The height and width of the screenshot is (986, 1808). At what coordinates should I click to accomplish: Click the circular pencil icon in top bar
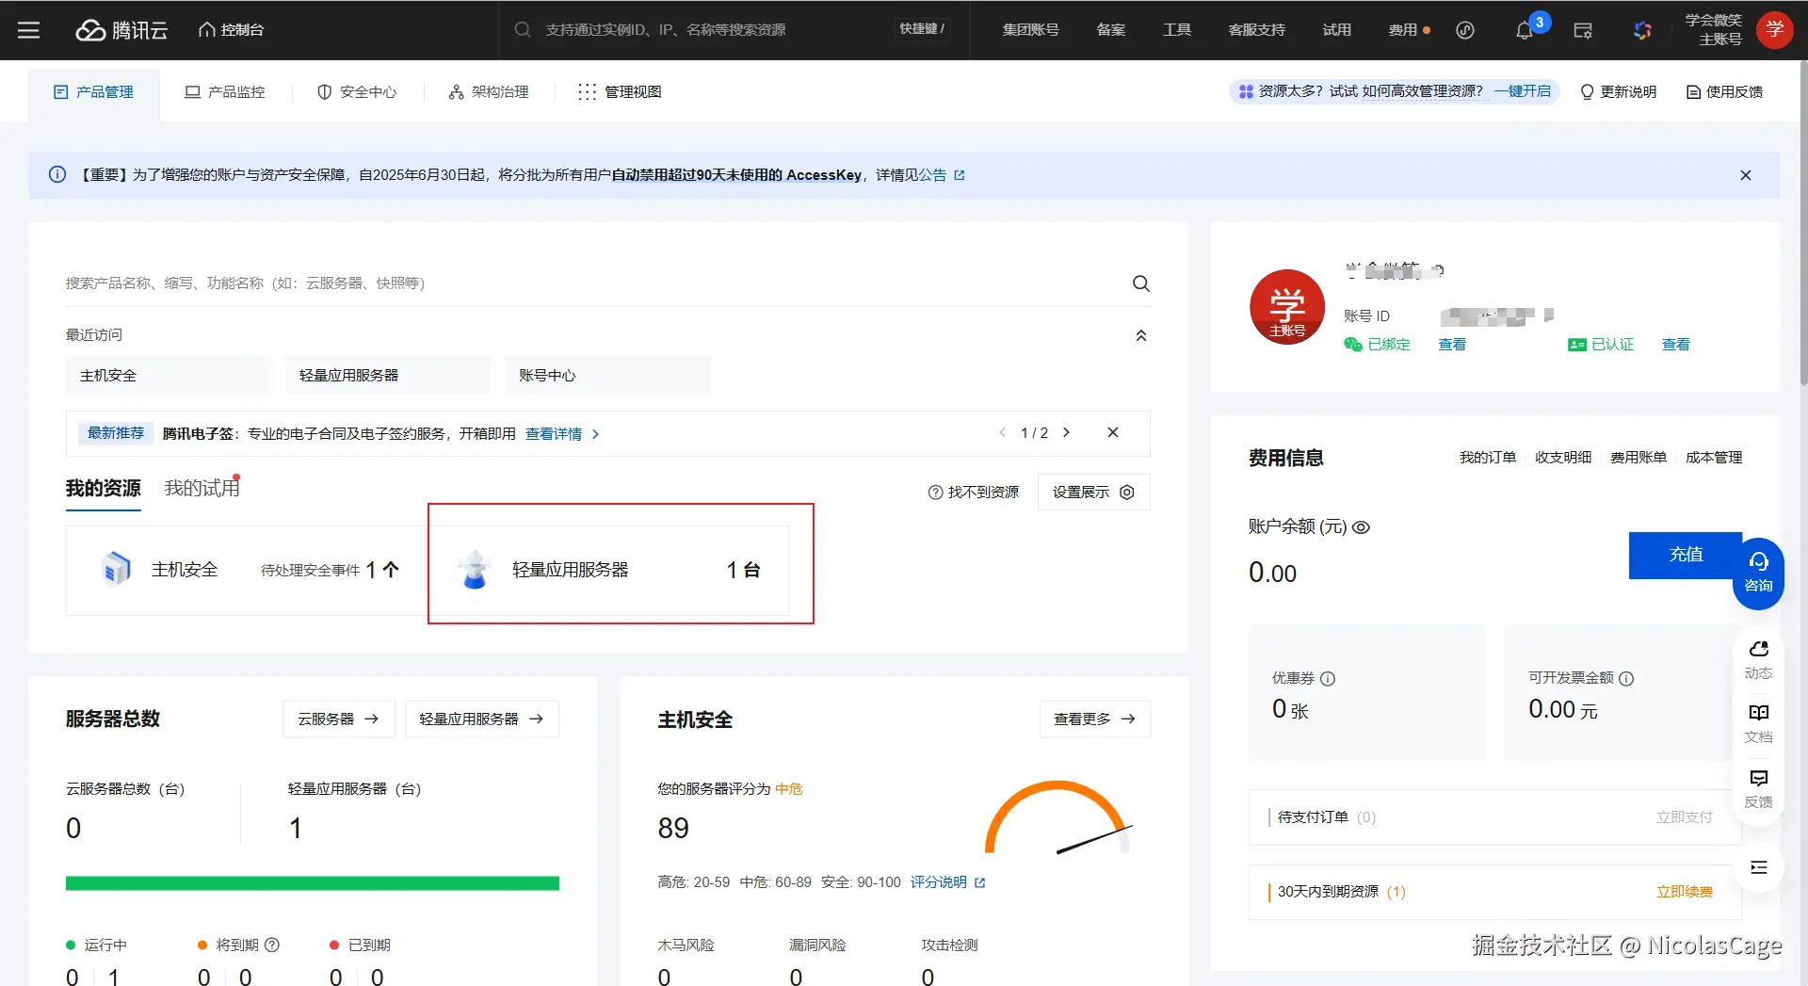coord(1465,30)
